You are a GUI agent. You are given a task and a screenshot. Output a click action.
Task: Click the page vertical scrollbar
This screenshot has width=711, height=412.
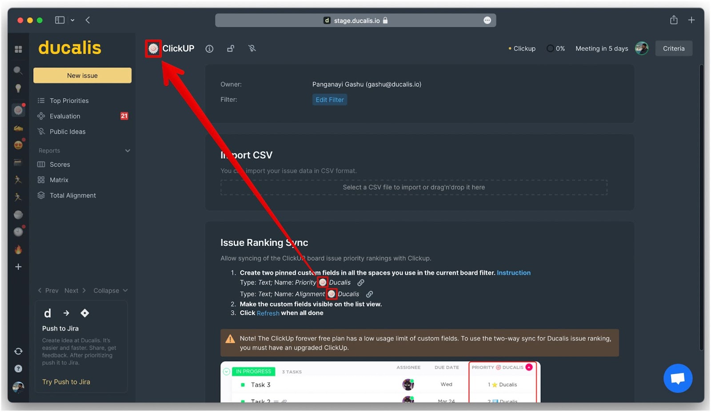[701, 208]
